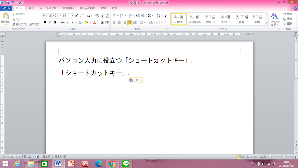Apply strikethrough with the abc icon
This screenshot has width=298, height=168.
63,22
